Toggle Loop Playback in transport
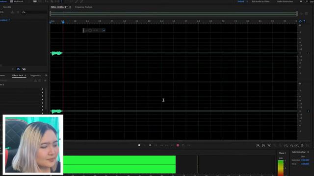Viewport: 314px width, 176px height. pos(183,145)
